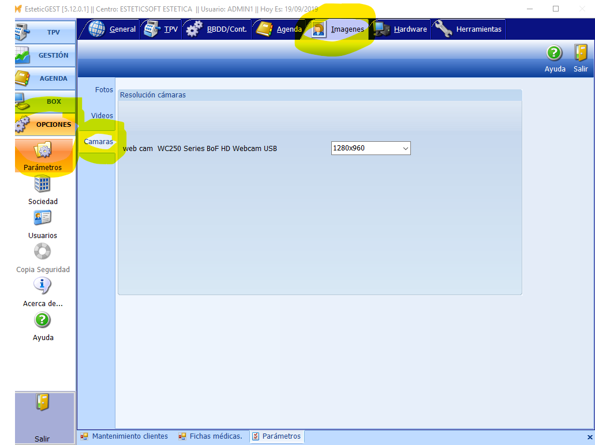Click the Sociedad building icon
This screenshot has height=445, width=595.
click(x=43, y=184)
